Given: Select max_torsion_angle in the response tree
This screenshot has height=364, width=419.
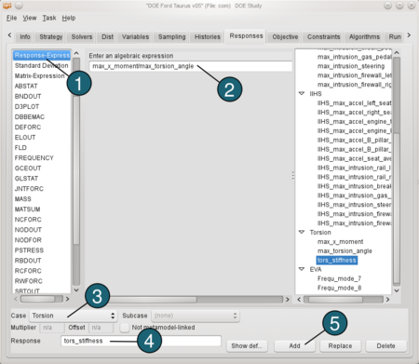Looking at the screenshot, I should [345, 251].
